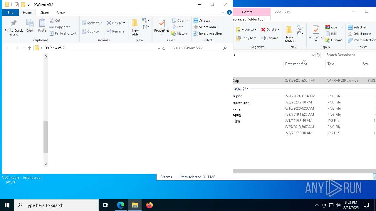Click the navigation pane scrollbar thumb
376x211 pixels.
point(46,137)
